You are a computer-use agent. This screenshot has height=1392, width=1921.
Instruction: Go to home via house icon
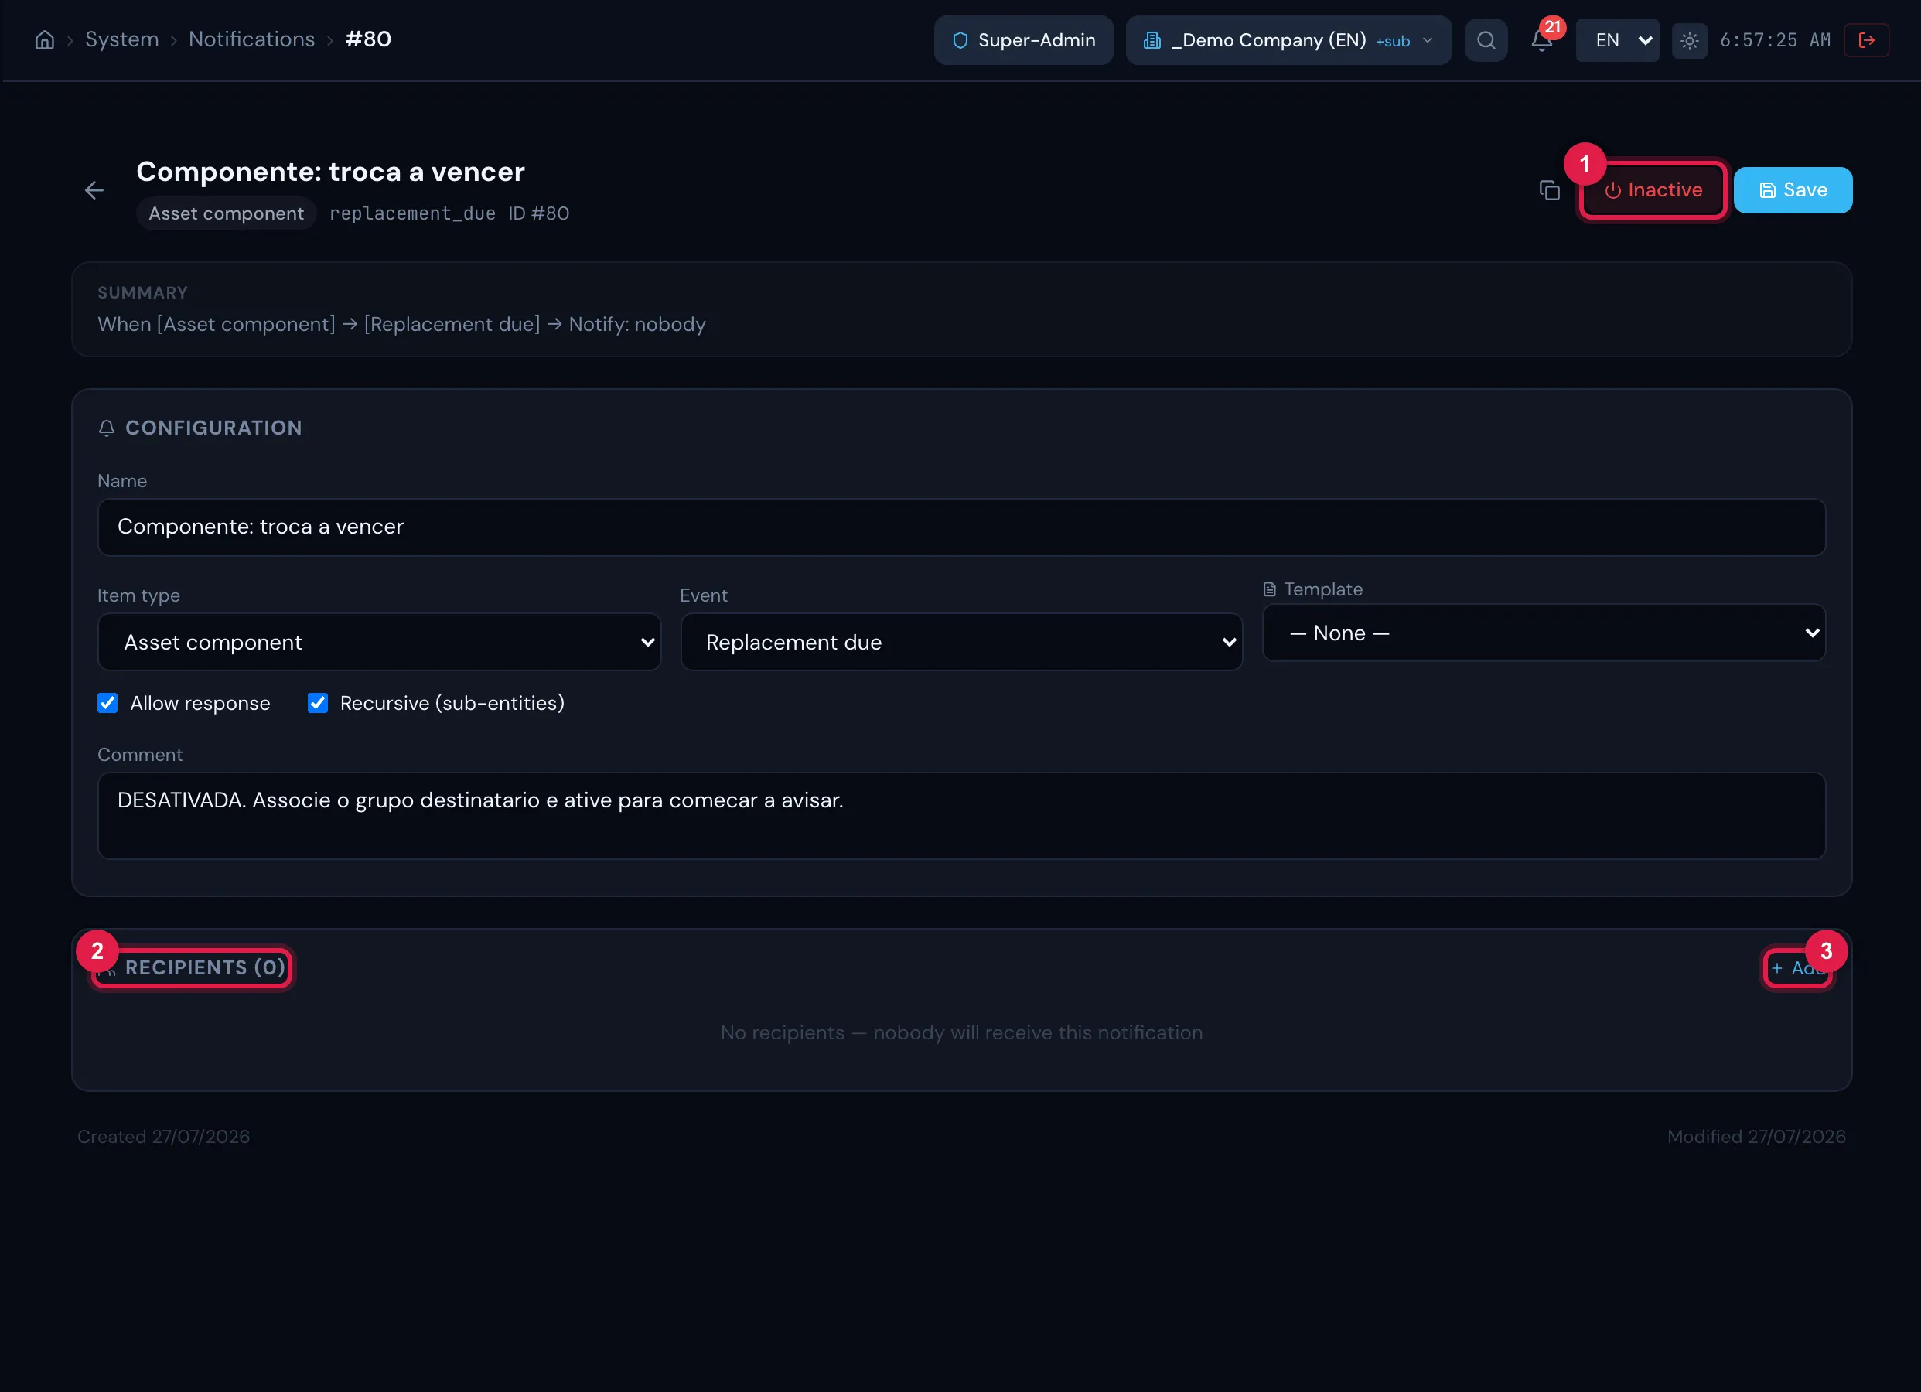click(x=44, y=39)
